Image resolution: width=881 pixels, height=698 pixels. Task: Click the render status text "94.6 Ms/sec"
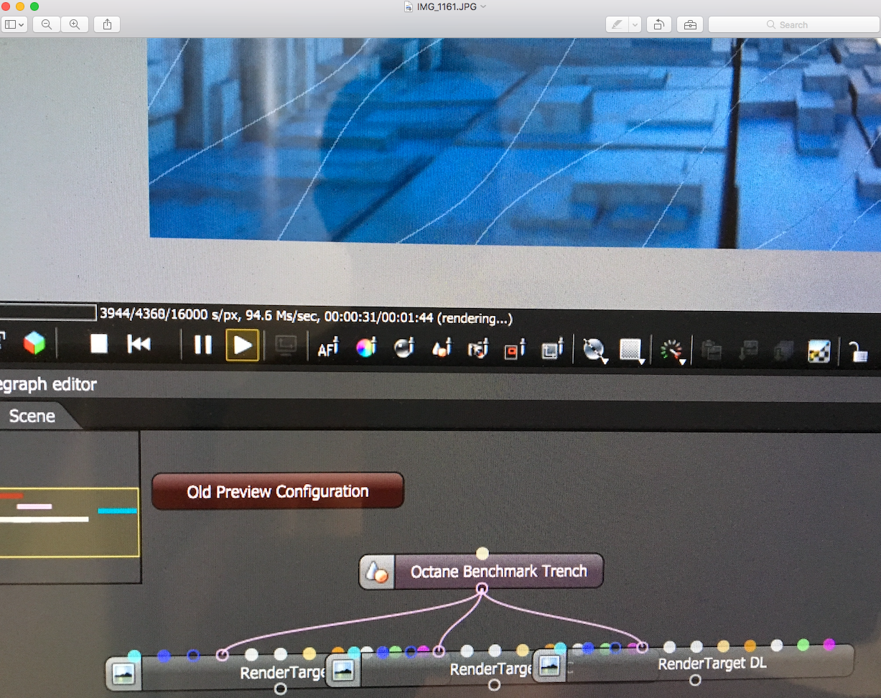pyautogui.click(x=281, y=315)
